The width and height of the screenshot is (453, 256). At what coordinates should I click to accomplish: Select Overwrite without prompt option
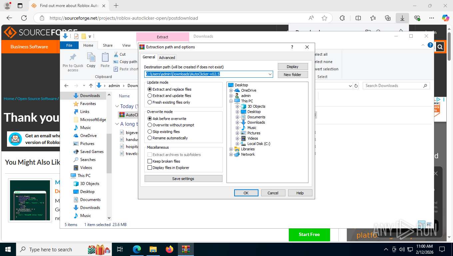tap(171, 125)
